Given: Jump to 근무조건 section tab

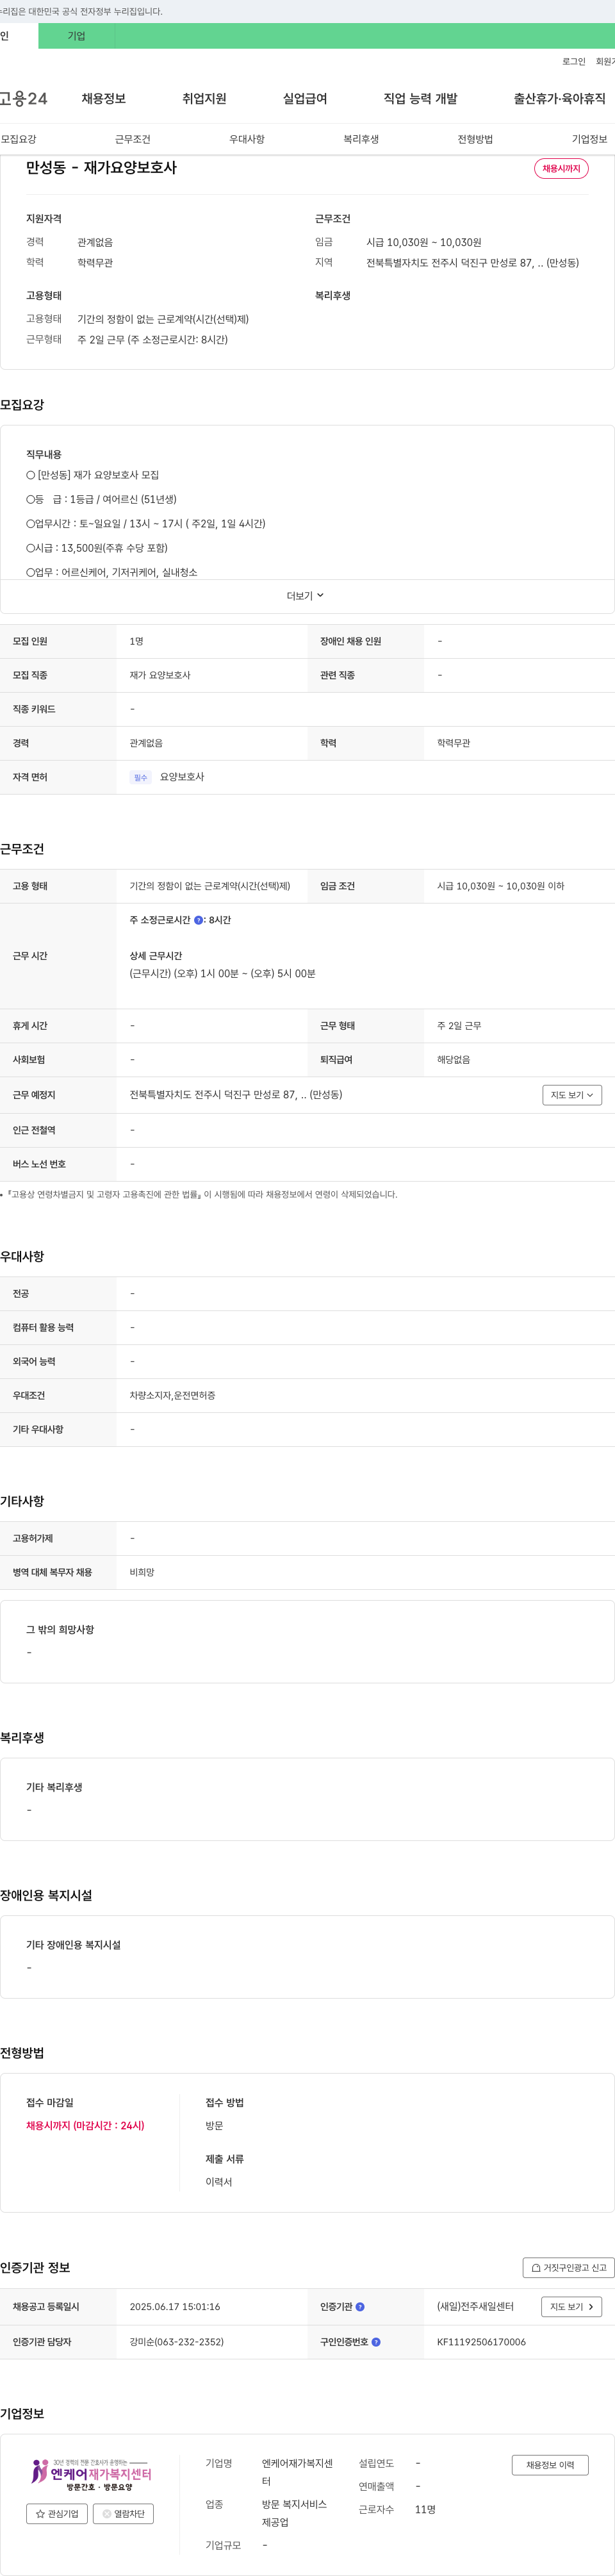Looking at the screenshot, I should point(132,139).
